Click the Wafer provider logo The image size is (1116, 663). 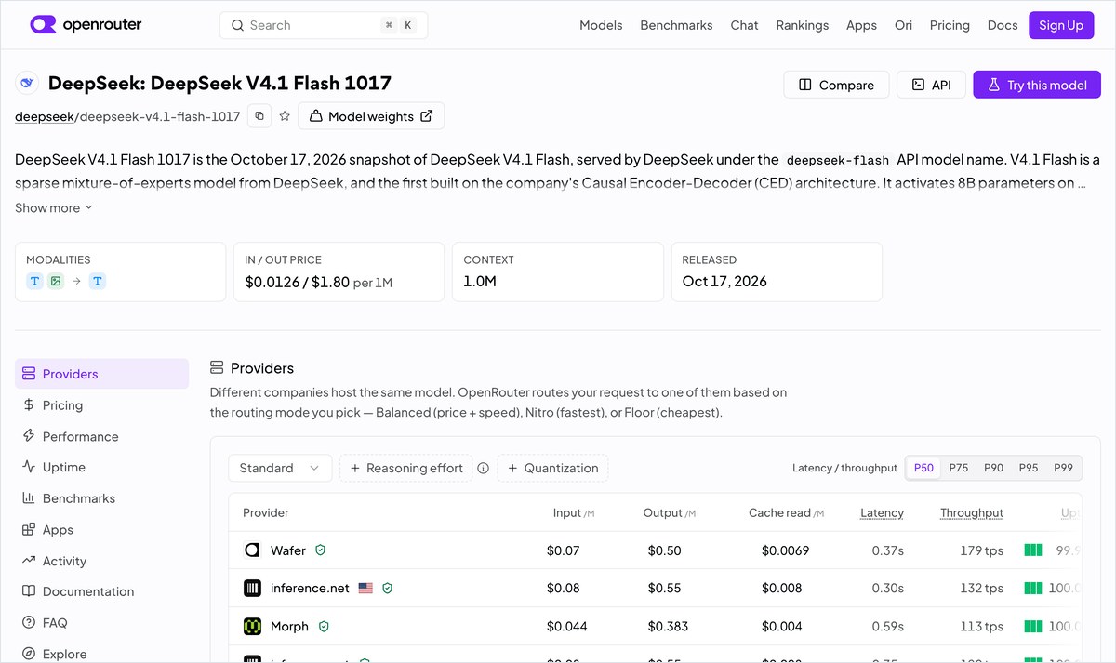click(252, 550)
